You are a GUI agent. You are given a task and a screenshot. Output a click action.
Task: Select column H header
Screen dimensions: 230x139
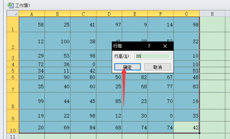click(212, 14)
